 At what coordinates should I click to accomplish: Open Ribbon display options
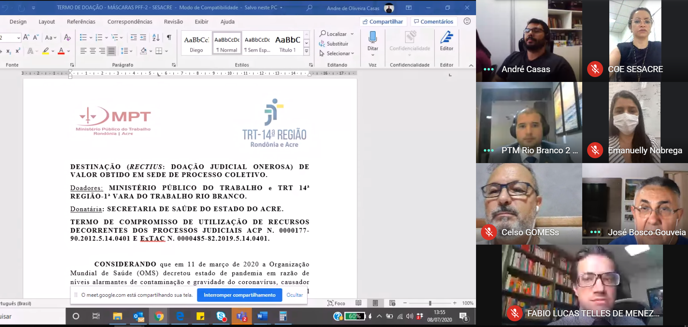coord(409,7)
